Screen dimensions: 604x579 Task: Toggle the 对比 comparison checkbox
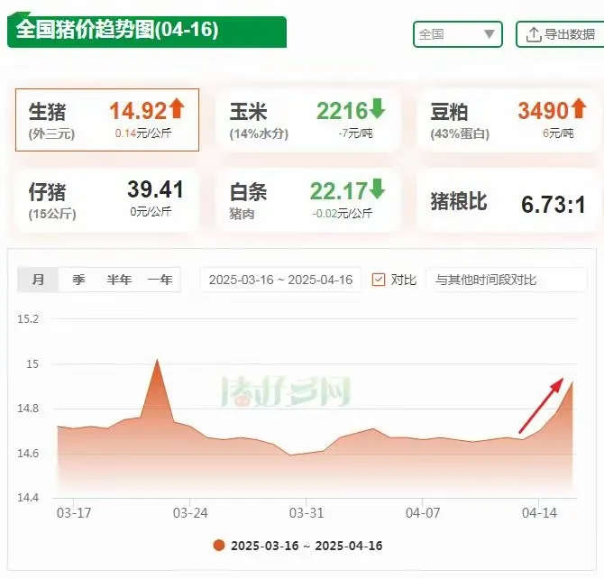[379, 280]
